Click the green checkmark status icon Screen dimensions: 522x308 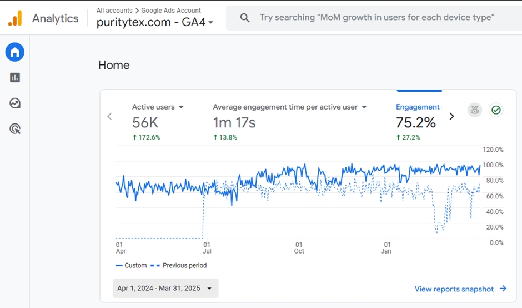pos(496,110)
